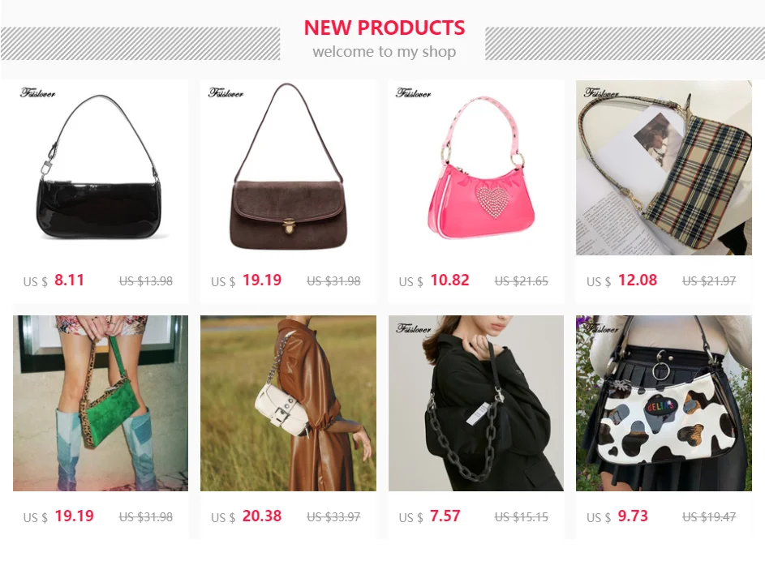Click the US $20.38 sale price

point(247,516)
